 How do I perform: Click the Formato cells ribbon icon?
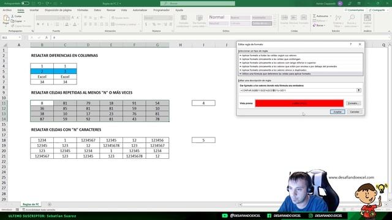click(x=304, y=18)
